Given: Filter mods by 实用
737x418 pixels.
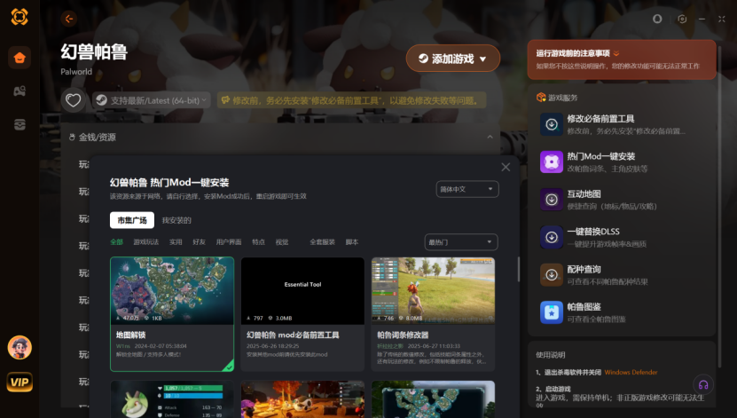Looking at the screenshot, I should click(x=176, y=242).
